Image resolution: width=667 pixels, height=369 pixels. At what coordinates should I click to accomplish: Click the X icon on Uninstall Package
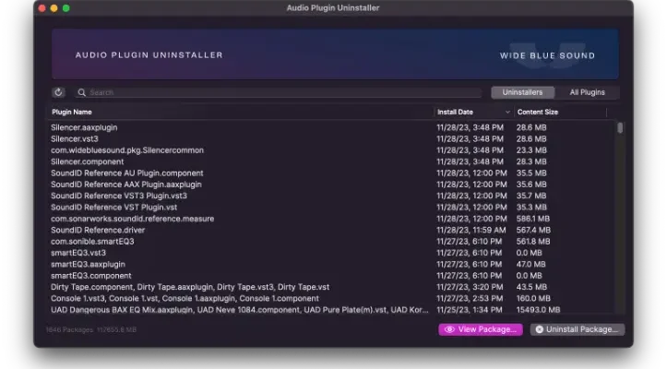pos(540,329)
